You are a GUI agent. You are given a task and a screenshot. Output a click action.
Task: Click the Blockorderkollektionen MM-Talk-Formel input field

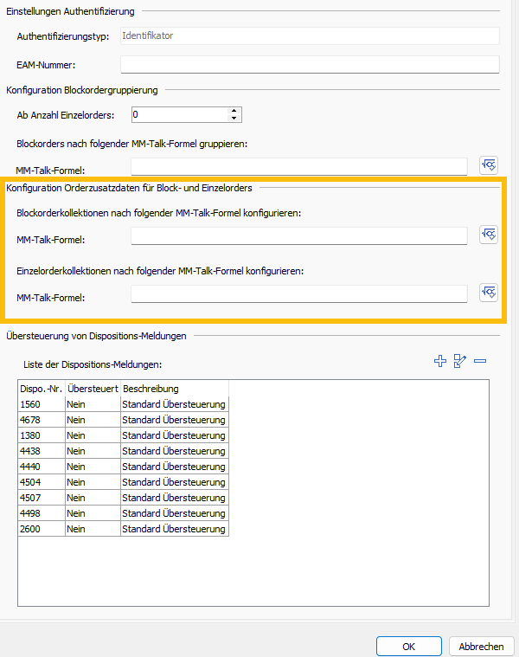pyautogui.click(x=298, y=236)
